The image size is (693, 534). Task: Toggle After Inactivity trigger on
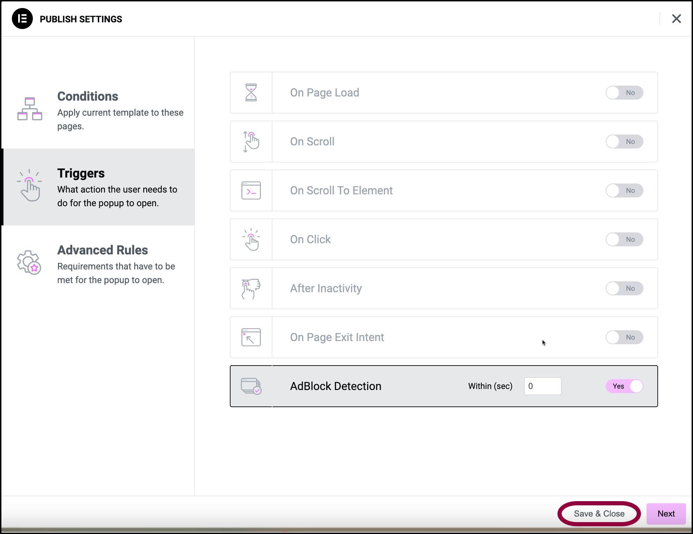tap(624, 288)
